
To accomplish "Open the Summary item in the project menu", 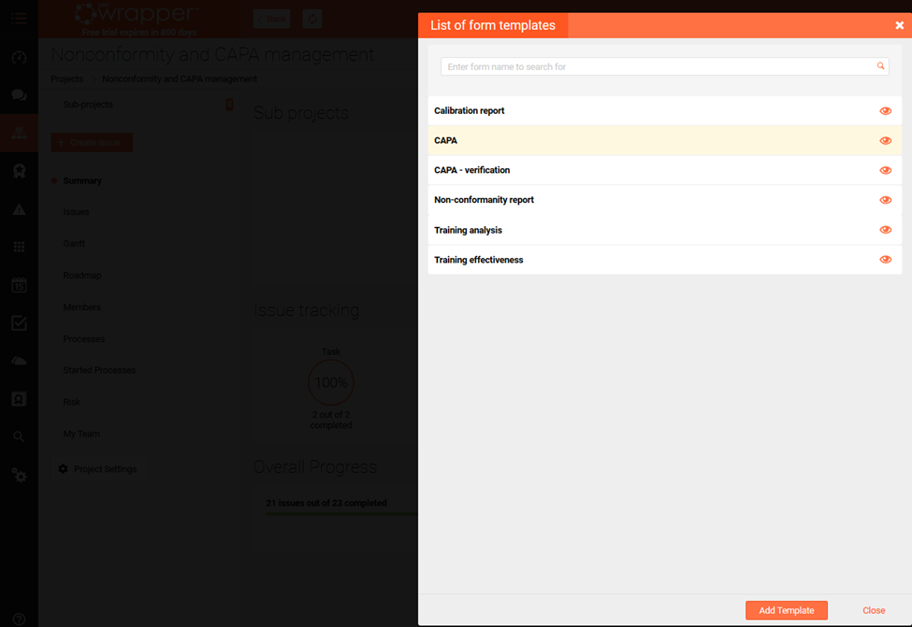I will pyautogui.click(x=82, y=180).
